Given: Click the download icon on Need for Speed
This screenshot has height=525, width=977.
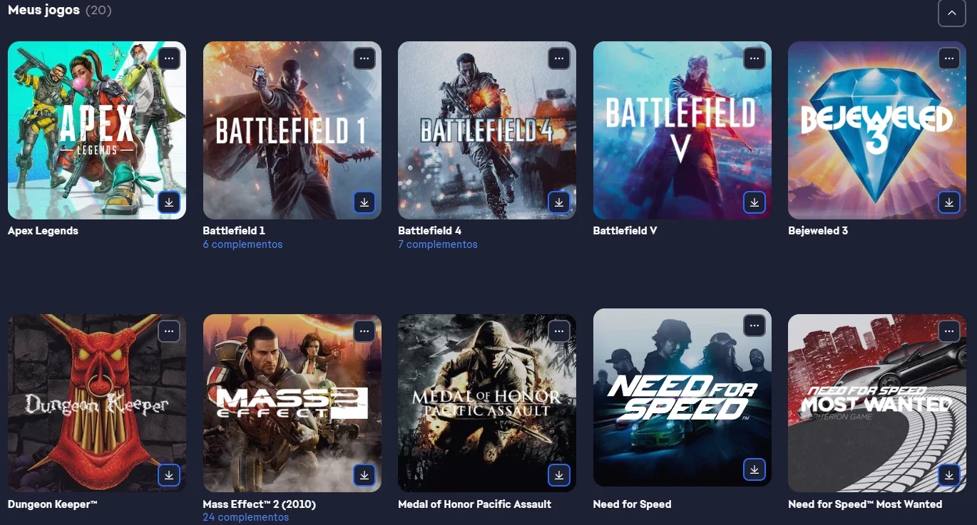Looking at the screenshot, I should [x=755, y=469].
